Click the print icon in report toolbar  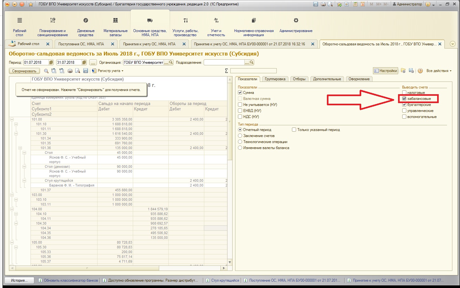70,71
